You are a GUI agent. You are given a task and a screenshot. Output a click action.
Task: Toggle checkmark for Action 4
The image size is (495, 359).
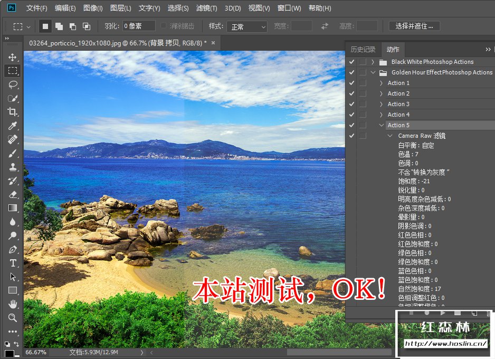[351, 115]
